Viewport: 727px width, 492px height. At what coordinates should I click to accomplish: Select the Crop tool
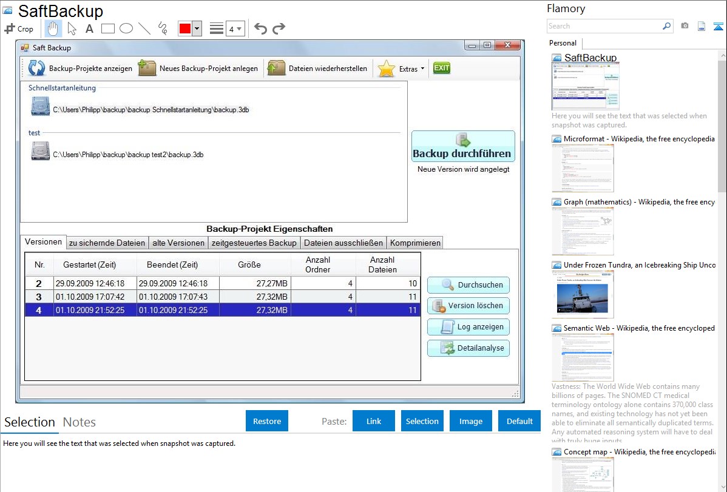[19, 29]
